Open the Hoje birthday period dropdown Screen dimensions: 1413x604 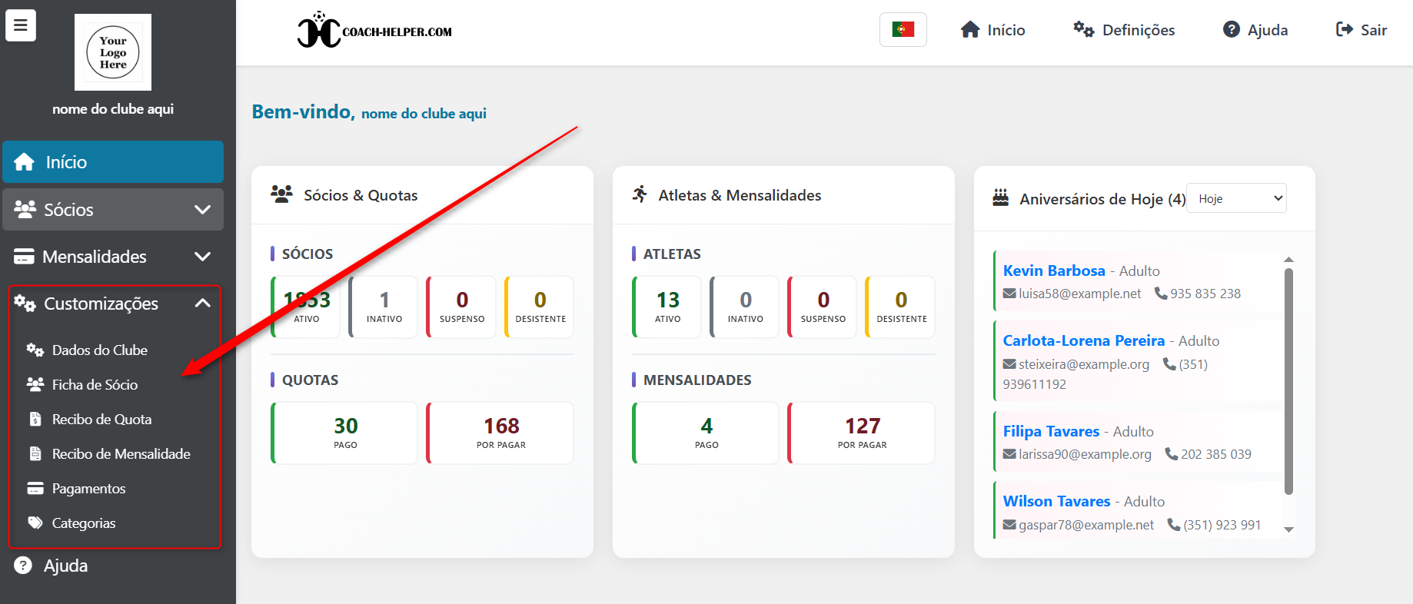point(1236,199)
